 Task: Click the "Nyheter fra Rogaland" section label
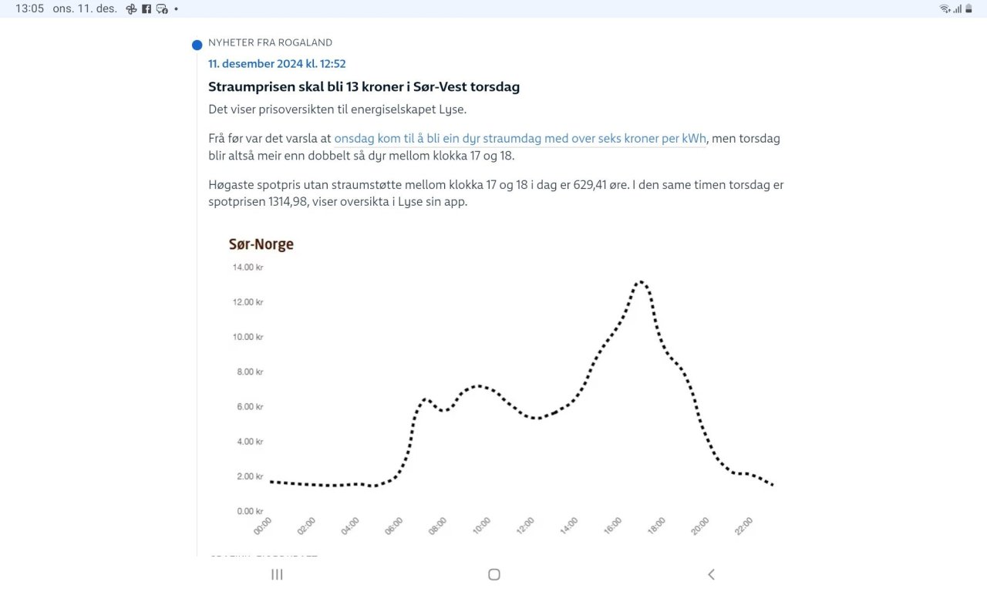coord(270,42)
